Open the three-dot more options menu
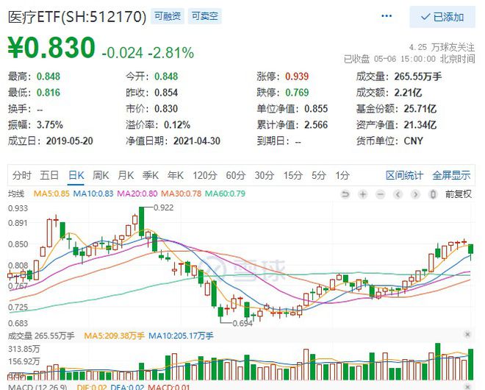This screenshot has height=390, width=485. click(387, 15)
